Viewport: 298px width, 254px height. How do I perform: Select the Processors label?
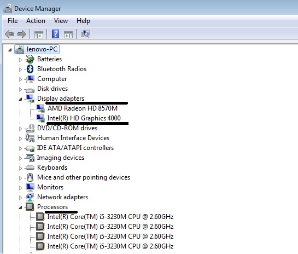pos(52,207)
